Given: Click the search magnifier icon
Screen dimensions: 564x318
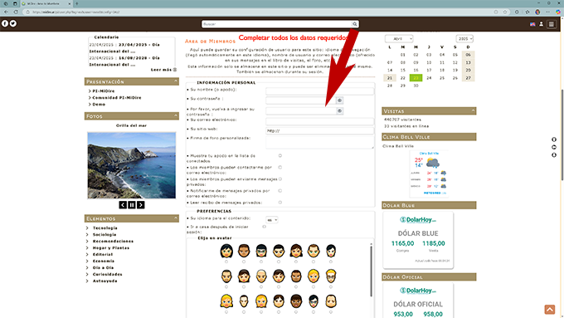Looking at the screenshot, I should [355, 24].
